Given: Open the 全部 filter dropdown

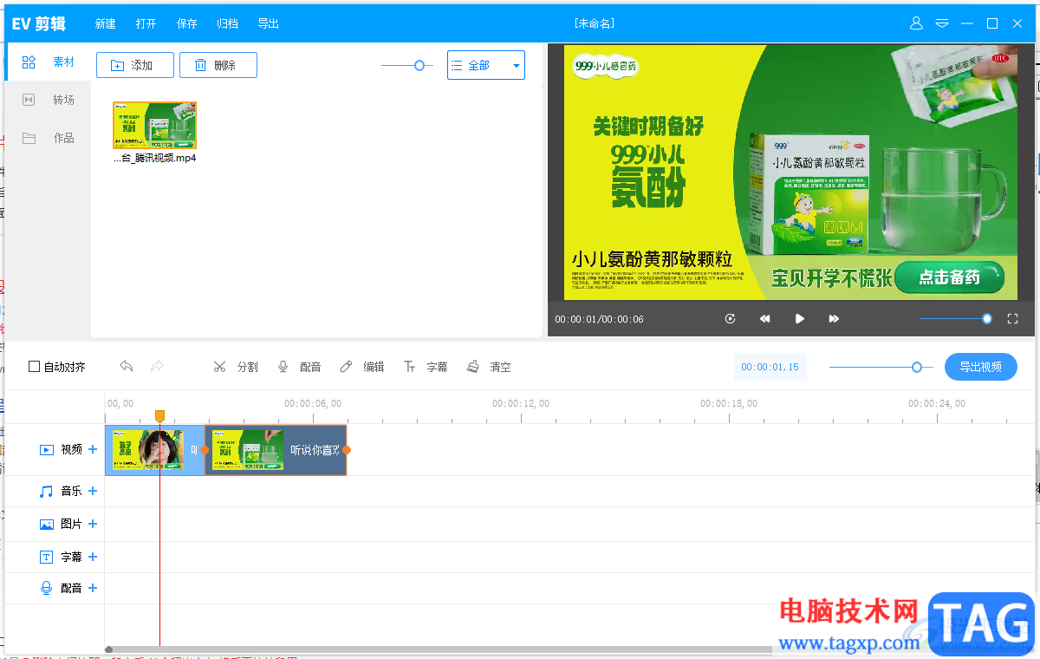Looking at the screenshot, I should [x=486, y=65].
